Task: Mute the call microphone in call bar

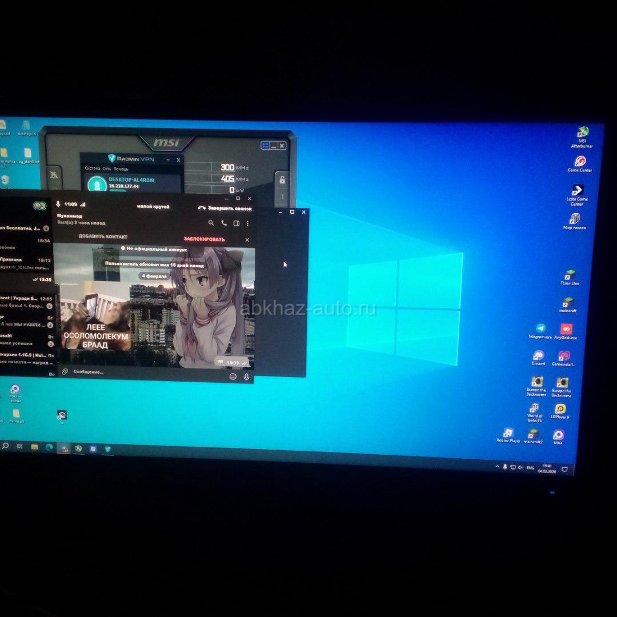Action: tap(58, 204)
